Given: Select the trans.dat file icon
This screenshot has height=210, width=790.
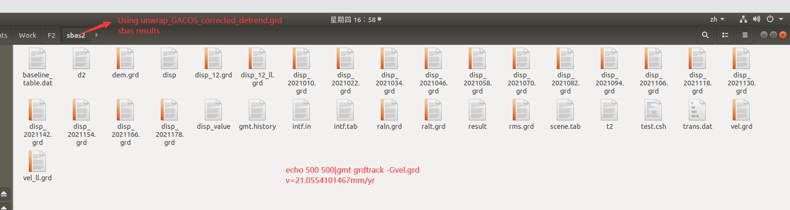Looking at the screenshot, I should coord(697,110).
